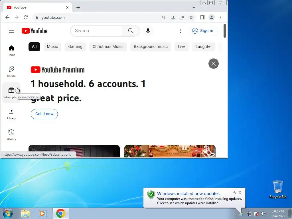Open Subscriptions in the sidebar
This screenshot has width=292, height=219.
coord(11,93)
